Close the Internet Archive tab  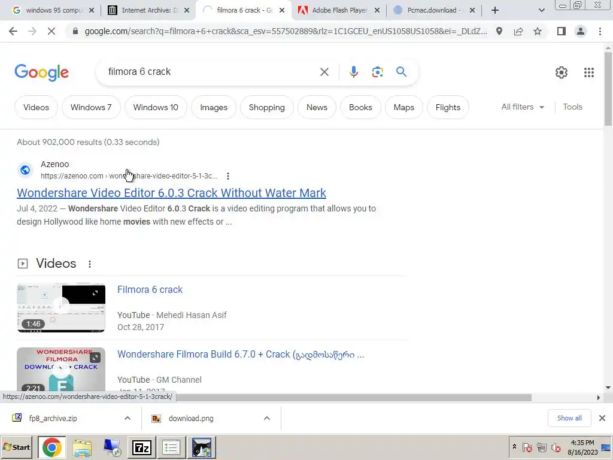click(187, 10)
